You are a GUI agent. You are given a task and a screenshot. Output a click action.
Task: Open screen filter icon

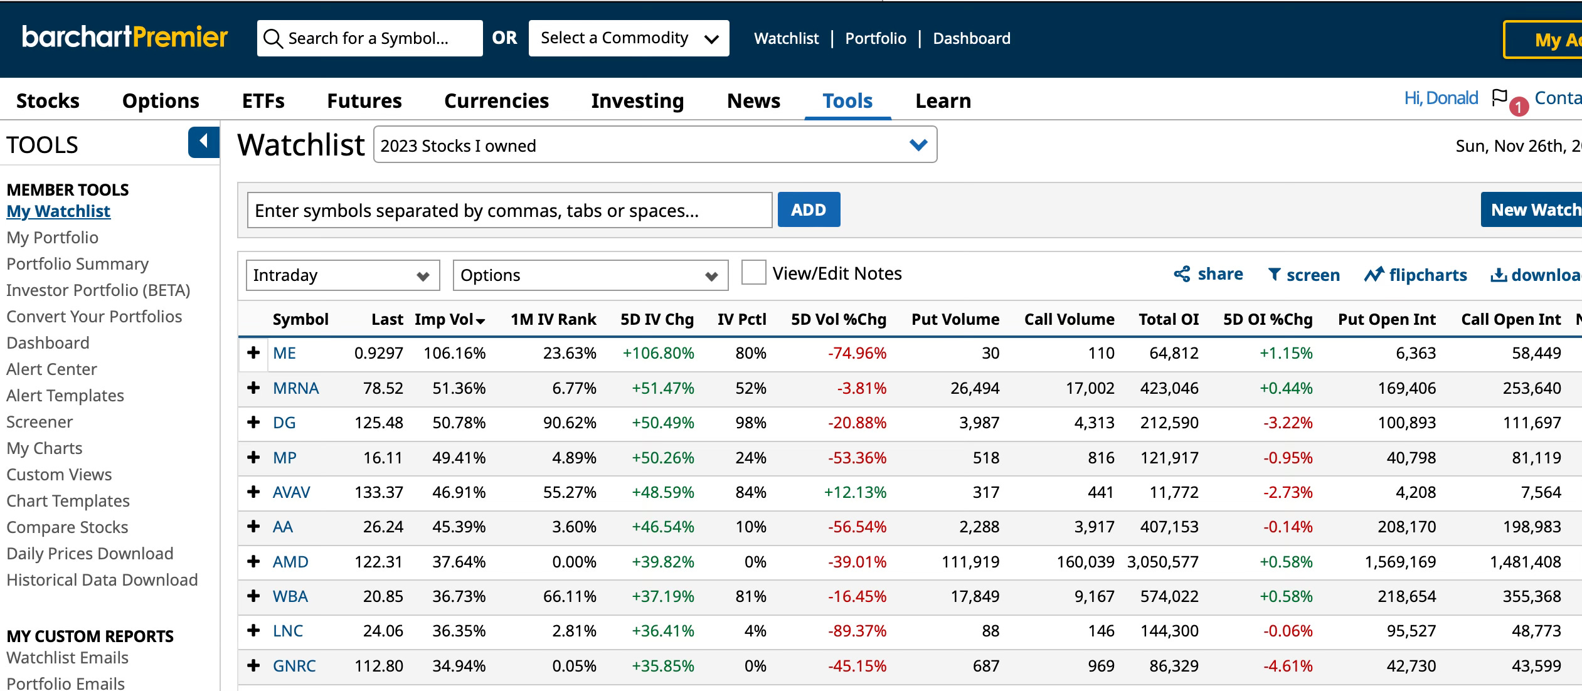point(1274,275)
